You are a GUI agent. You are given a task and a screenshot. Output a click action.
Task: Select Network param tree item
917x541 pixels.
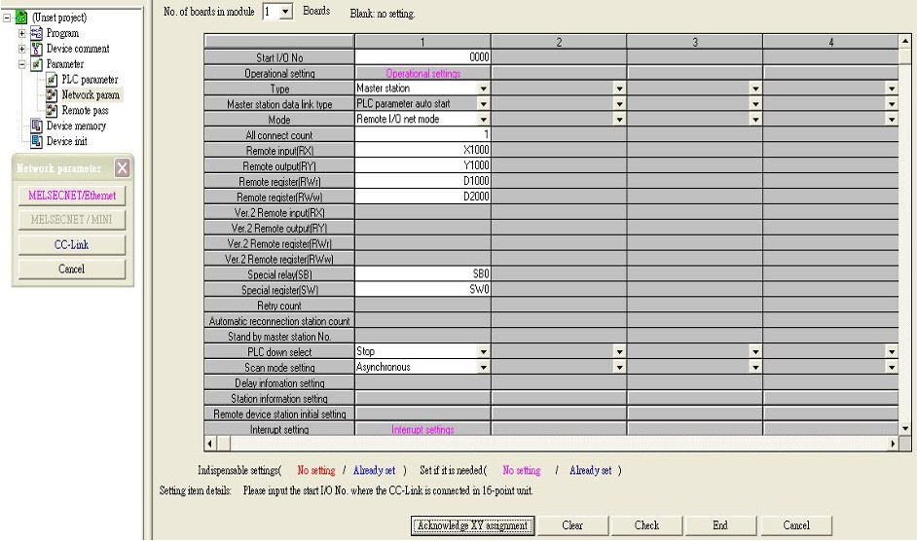(x=91, y=94)
